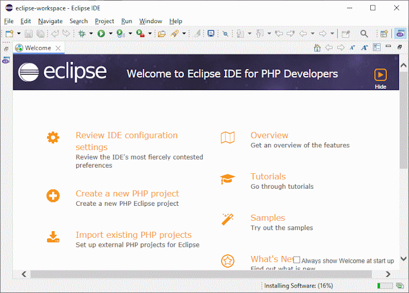Click the vertical scrollbar down arrow
Screen dimensions: 409x293
(x=403, y=259)
